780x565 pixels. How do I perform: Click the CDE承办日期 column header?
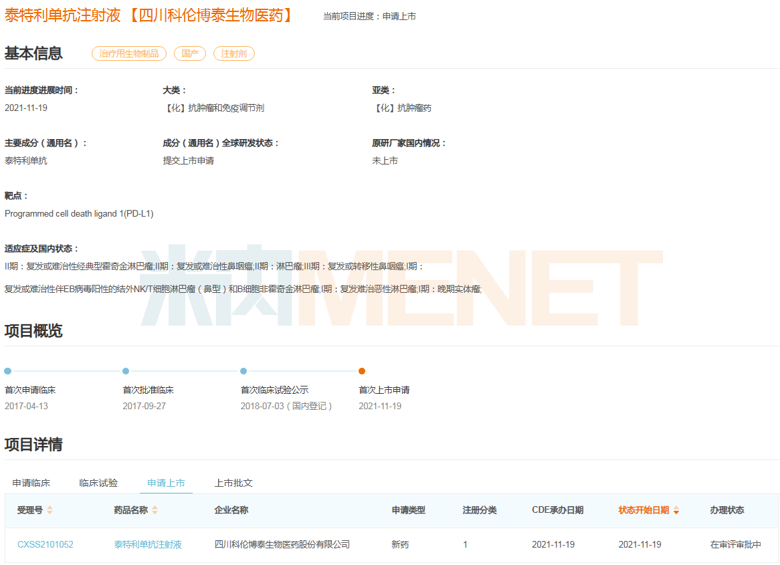558,510
